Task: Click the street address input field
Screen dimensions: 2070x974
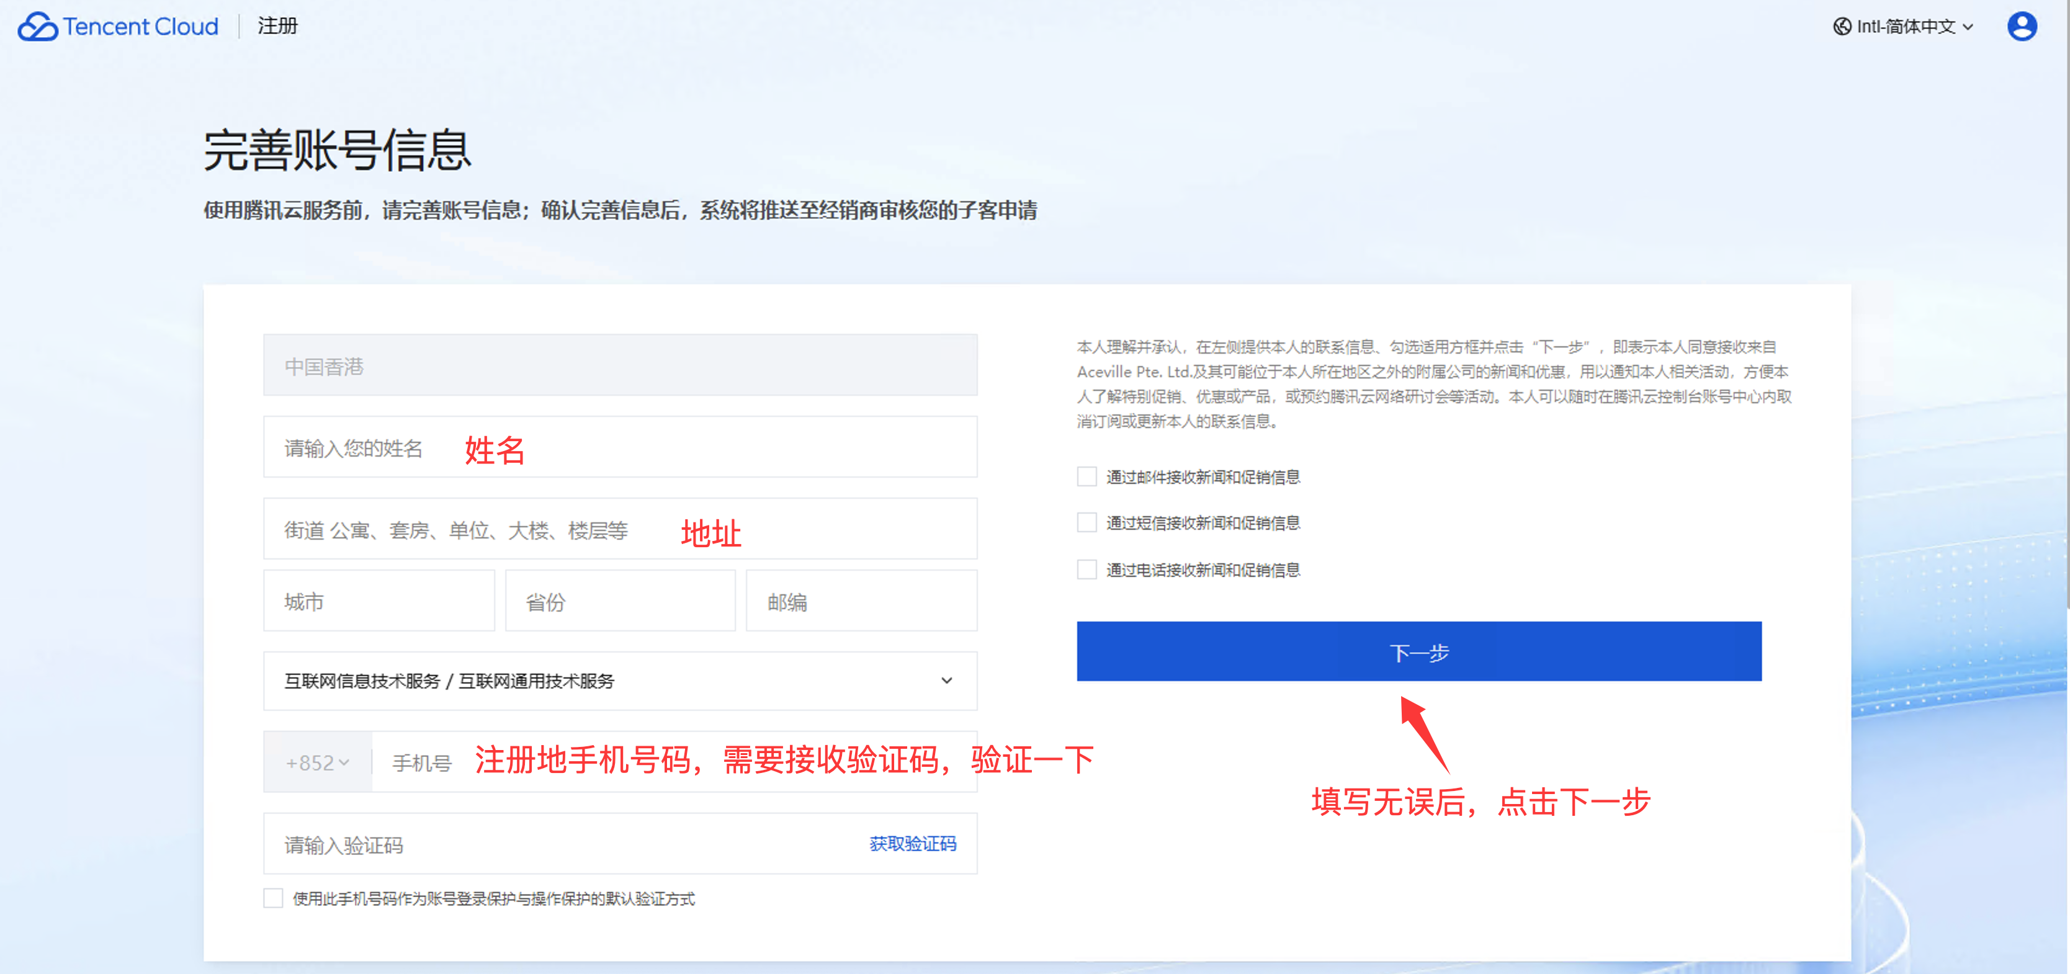Action: pos(619,529)
